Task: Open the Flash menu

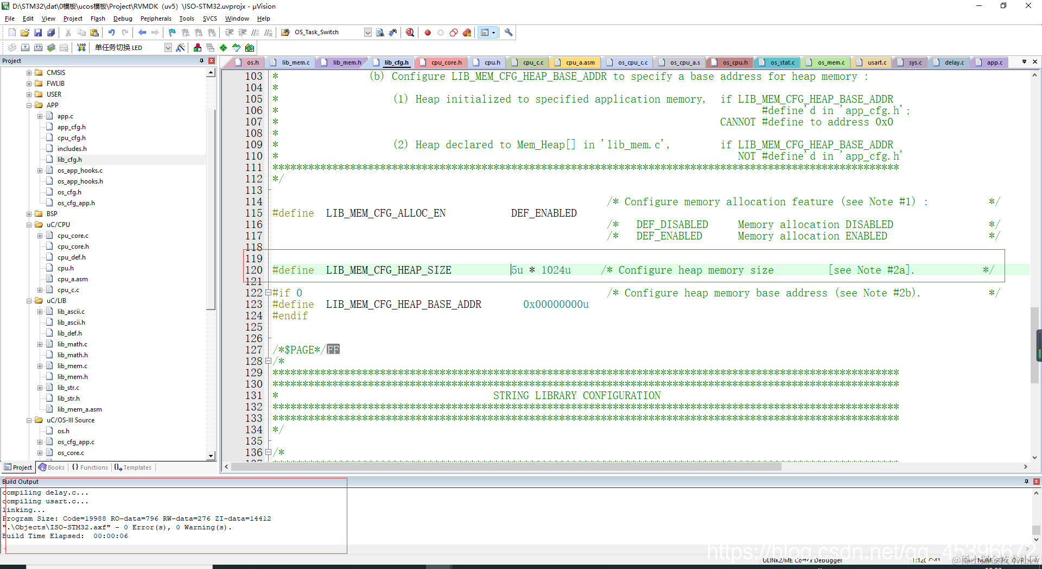Action: coord(98,18)
